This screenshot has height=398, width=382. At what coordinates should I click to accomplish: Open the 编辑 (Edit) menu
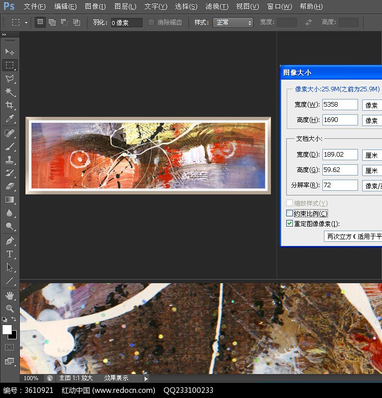(65, 6)
